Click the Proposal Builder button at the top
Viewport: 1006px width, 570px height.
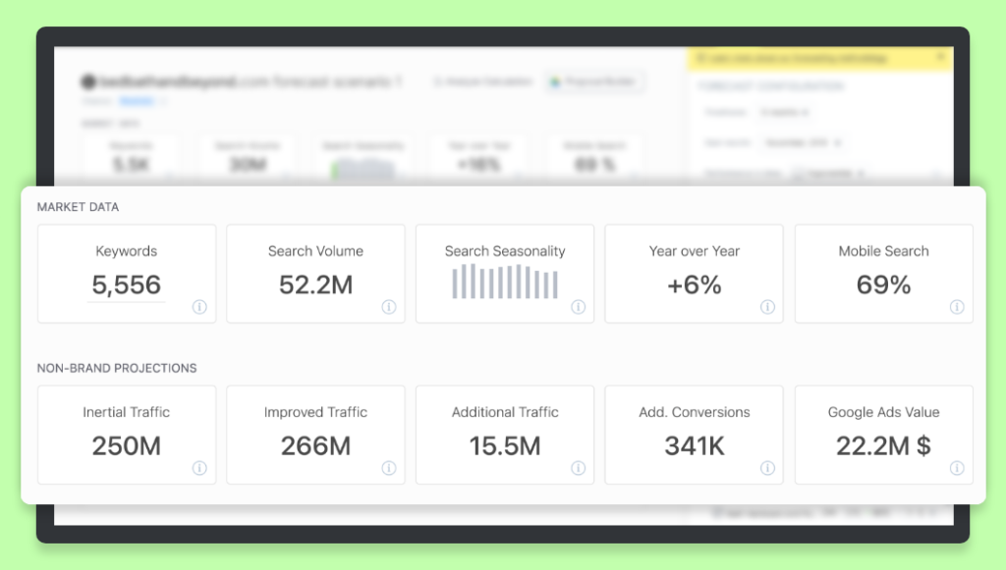coord(594,81)
